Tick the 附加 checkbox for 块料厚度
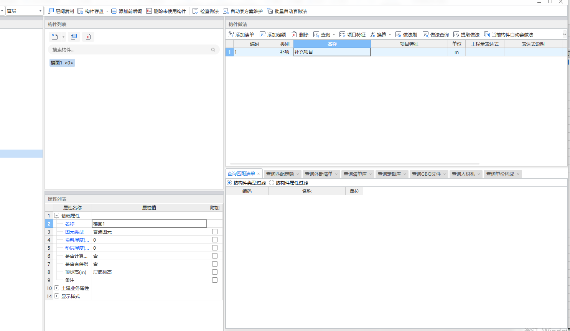The height and width of the screenshot is (331, 570). pyautogui.click(x=215, y=240)
